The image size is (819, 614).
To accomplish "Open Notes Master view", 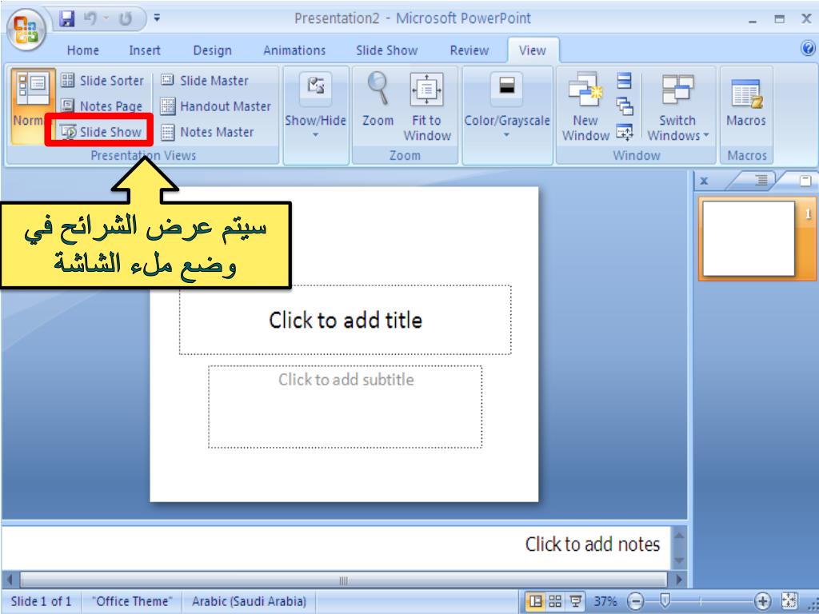I will [207, 132].
